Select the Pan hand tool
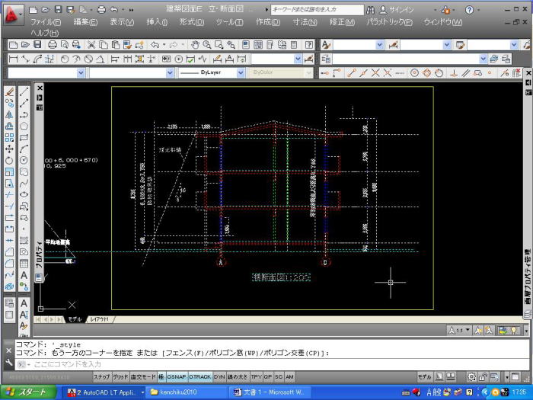533x400 pixels. coord(194,44)
